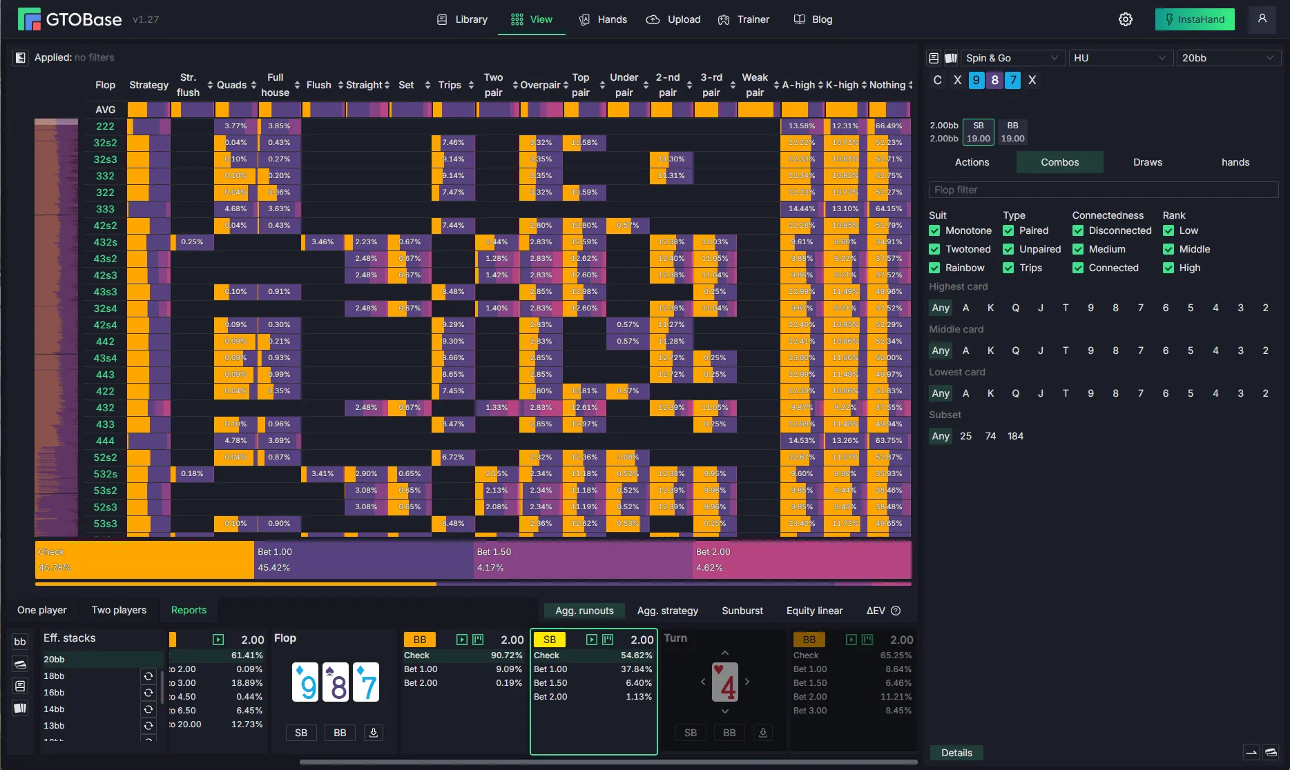Sort by Quads column arrows

coord(253,85)
